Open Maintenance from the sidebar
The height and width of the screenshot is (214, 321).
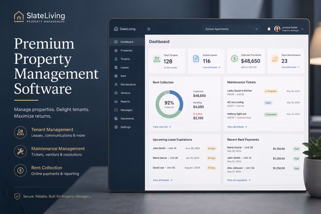[x=128, y=84]
